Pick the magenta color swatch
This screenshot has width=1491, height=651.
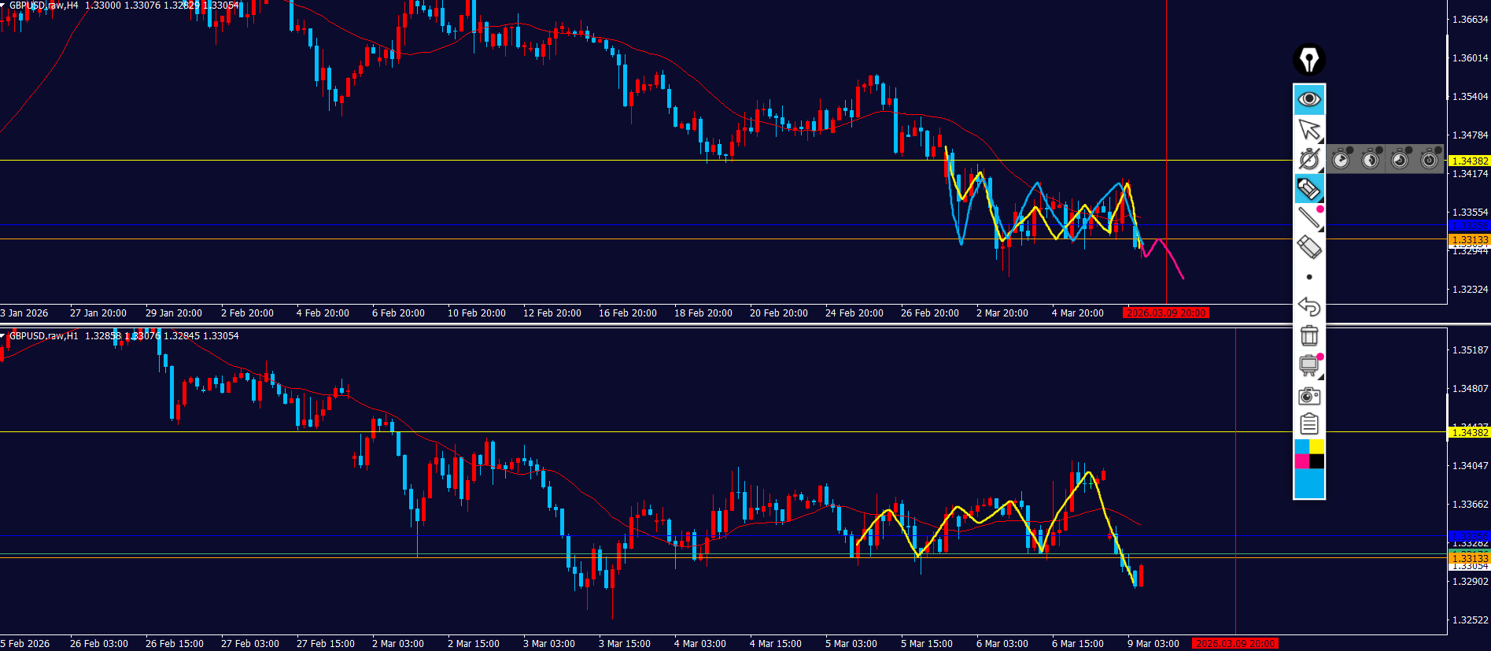pos(1301,461)
